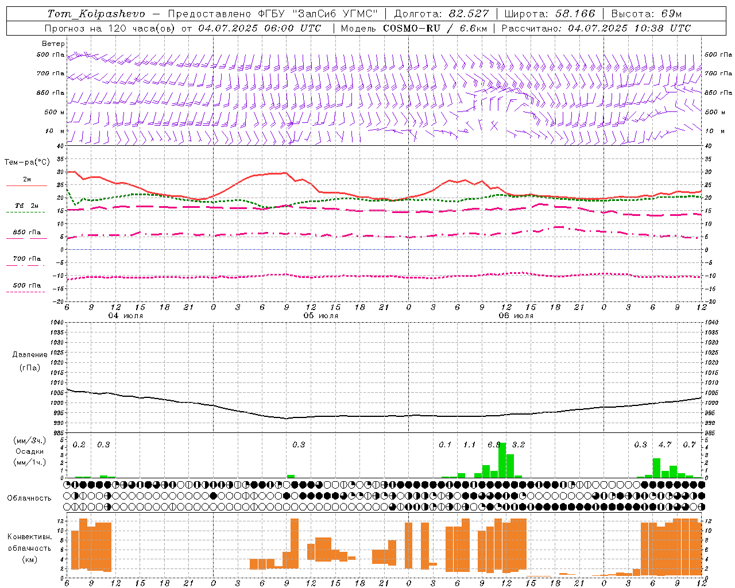Click the model name COSMO-RU / 6.6км

click(435, 28)
